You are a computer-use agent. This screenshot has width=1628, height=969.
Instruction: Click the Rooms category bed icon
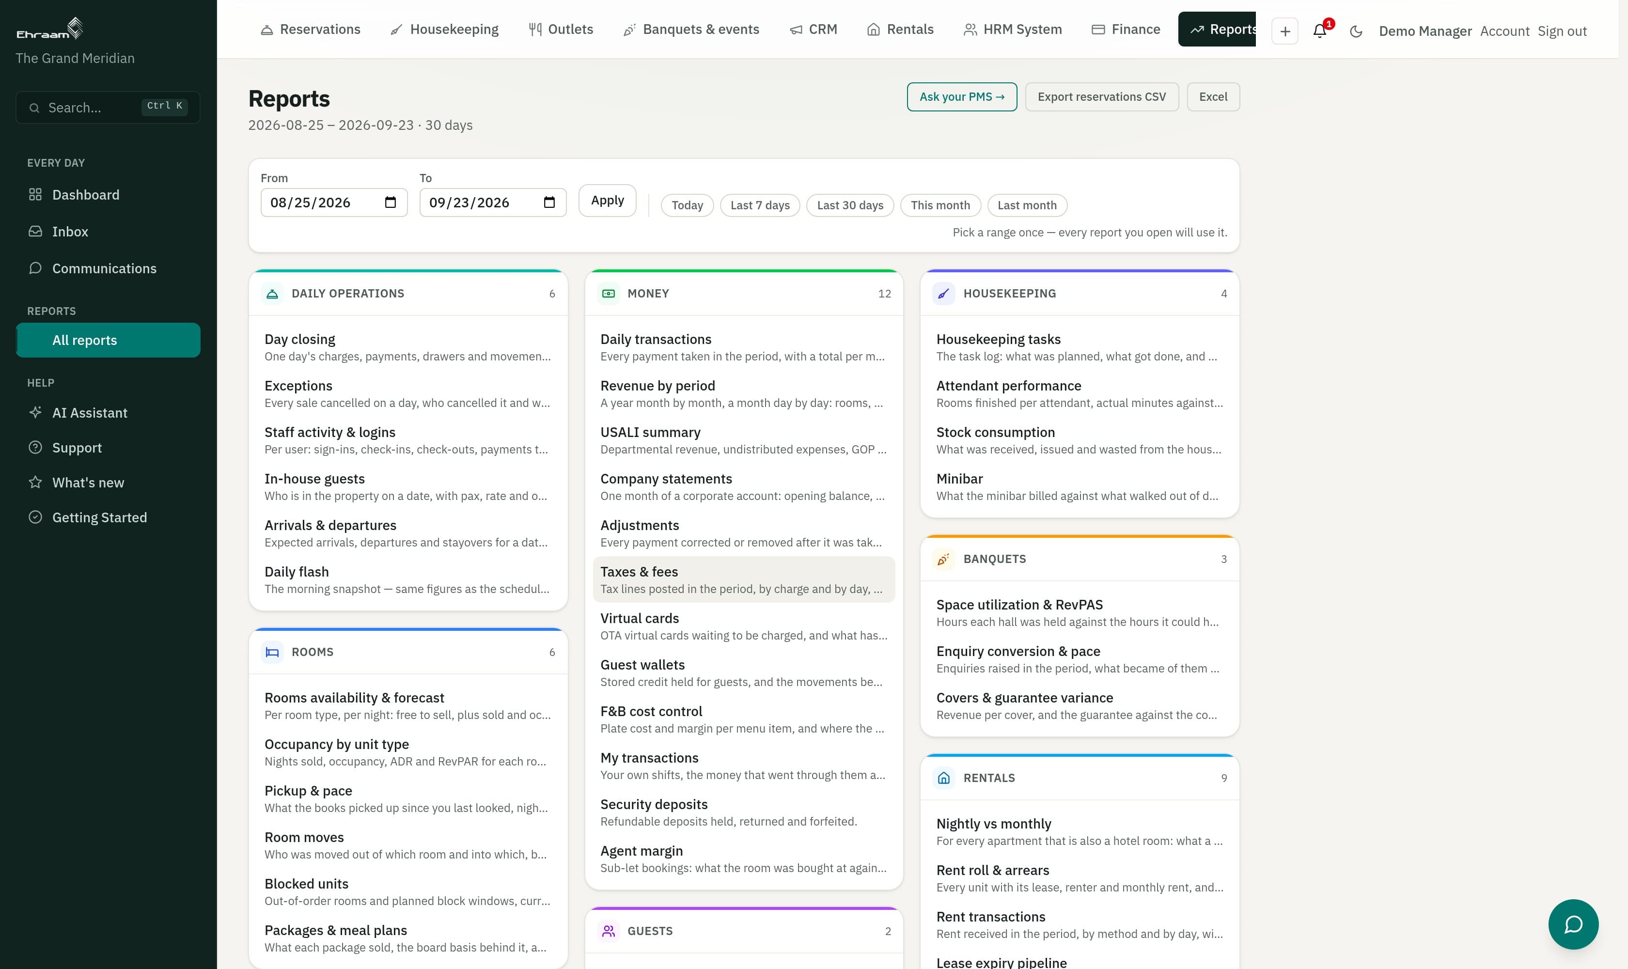pos(272,652)
